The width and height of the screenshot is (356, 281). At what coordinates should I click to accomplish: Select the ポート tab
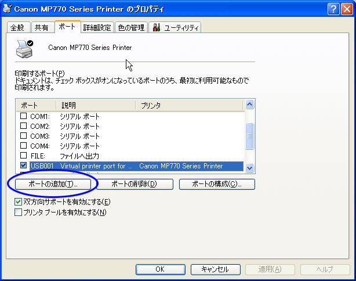pos(68,27)
